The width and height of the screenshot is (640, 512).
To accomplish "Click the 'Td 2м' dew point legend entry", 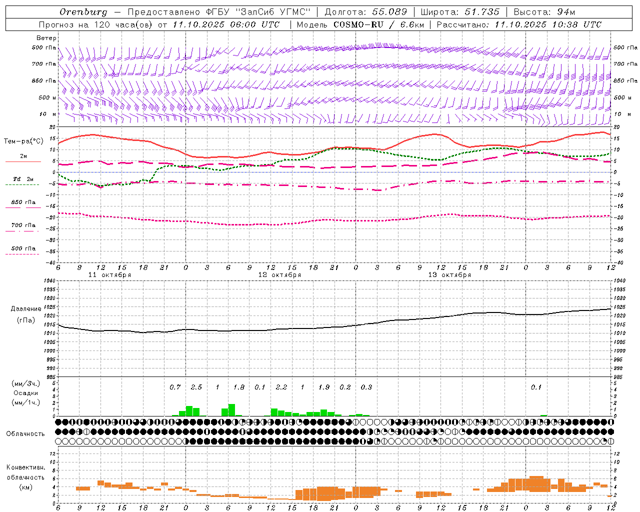I will [x=23, y=179].
